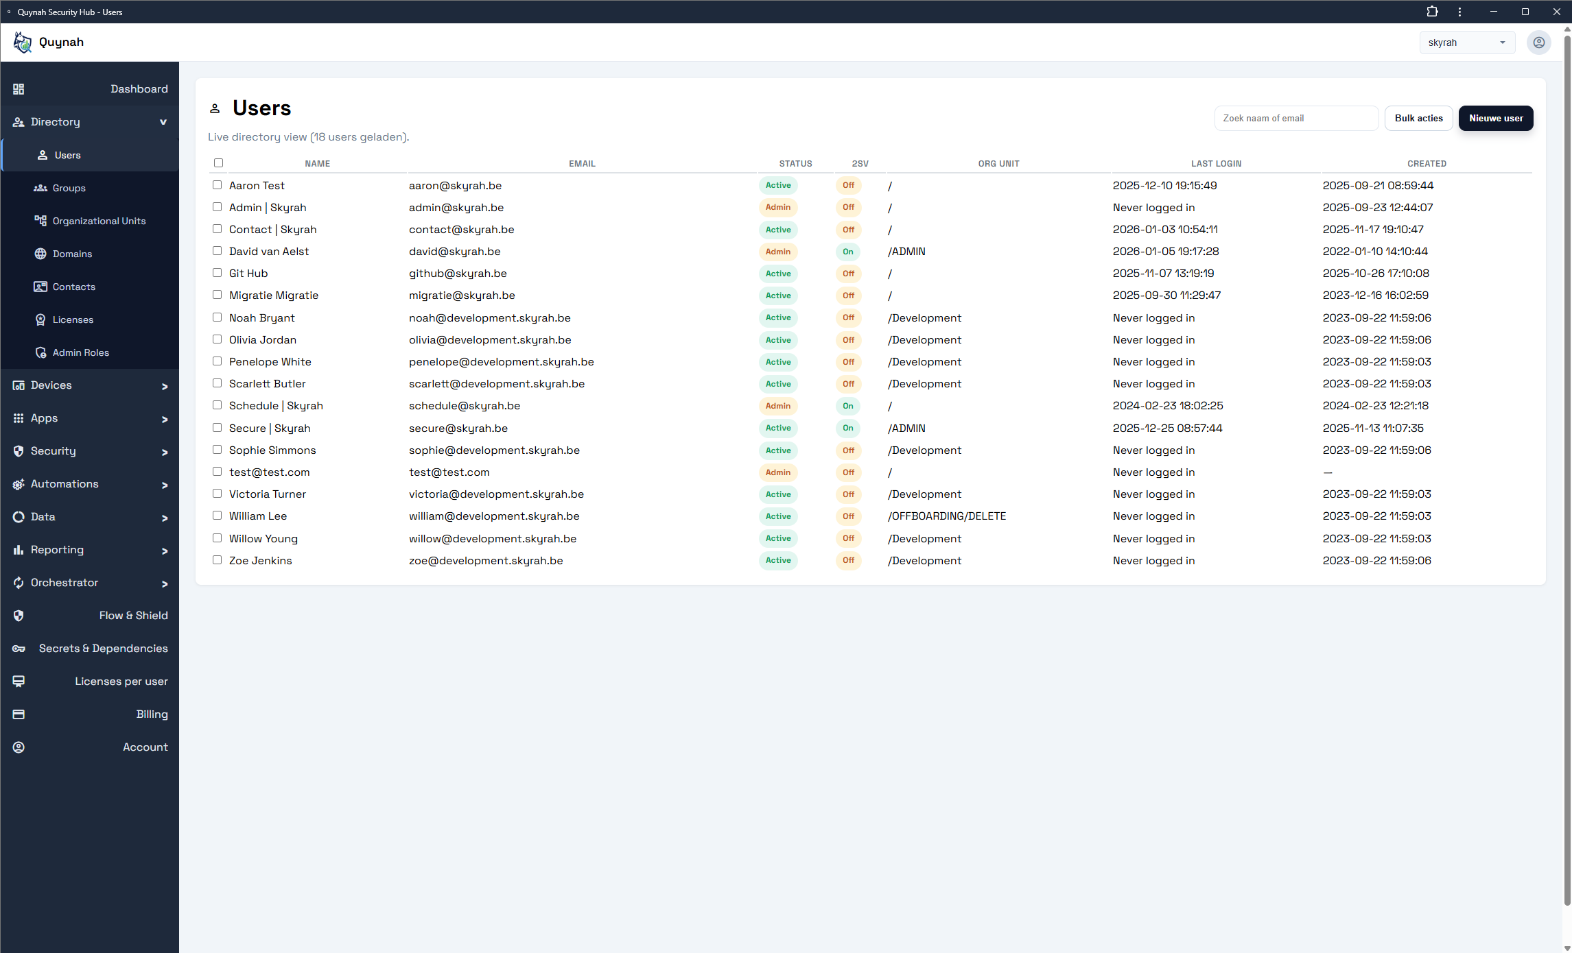Click the browser extensions puzzle icon
The width and height of the screenshot is (1572, 953).
[1432, 12]
